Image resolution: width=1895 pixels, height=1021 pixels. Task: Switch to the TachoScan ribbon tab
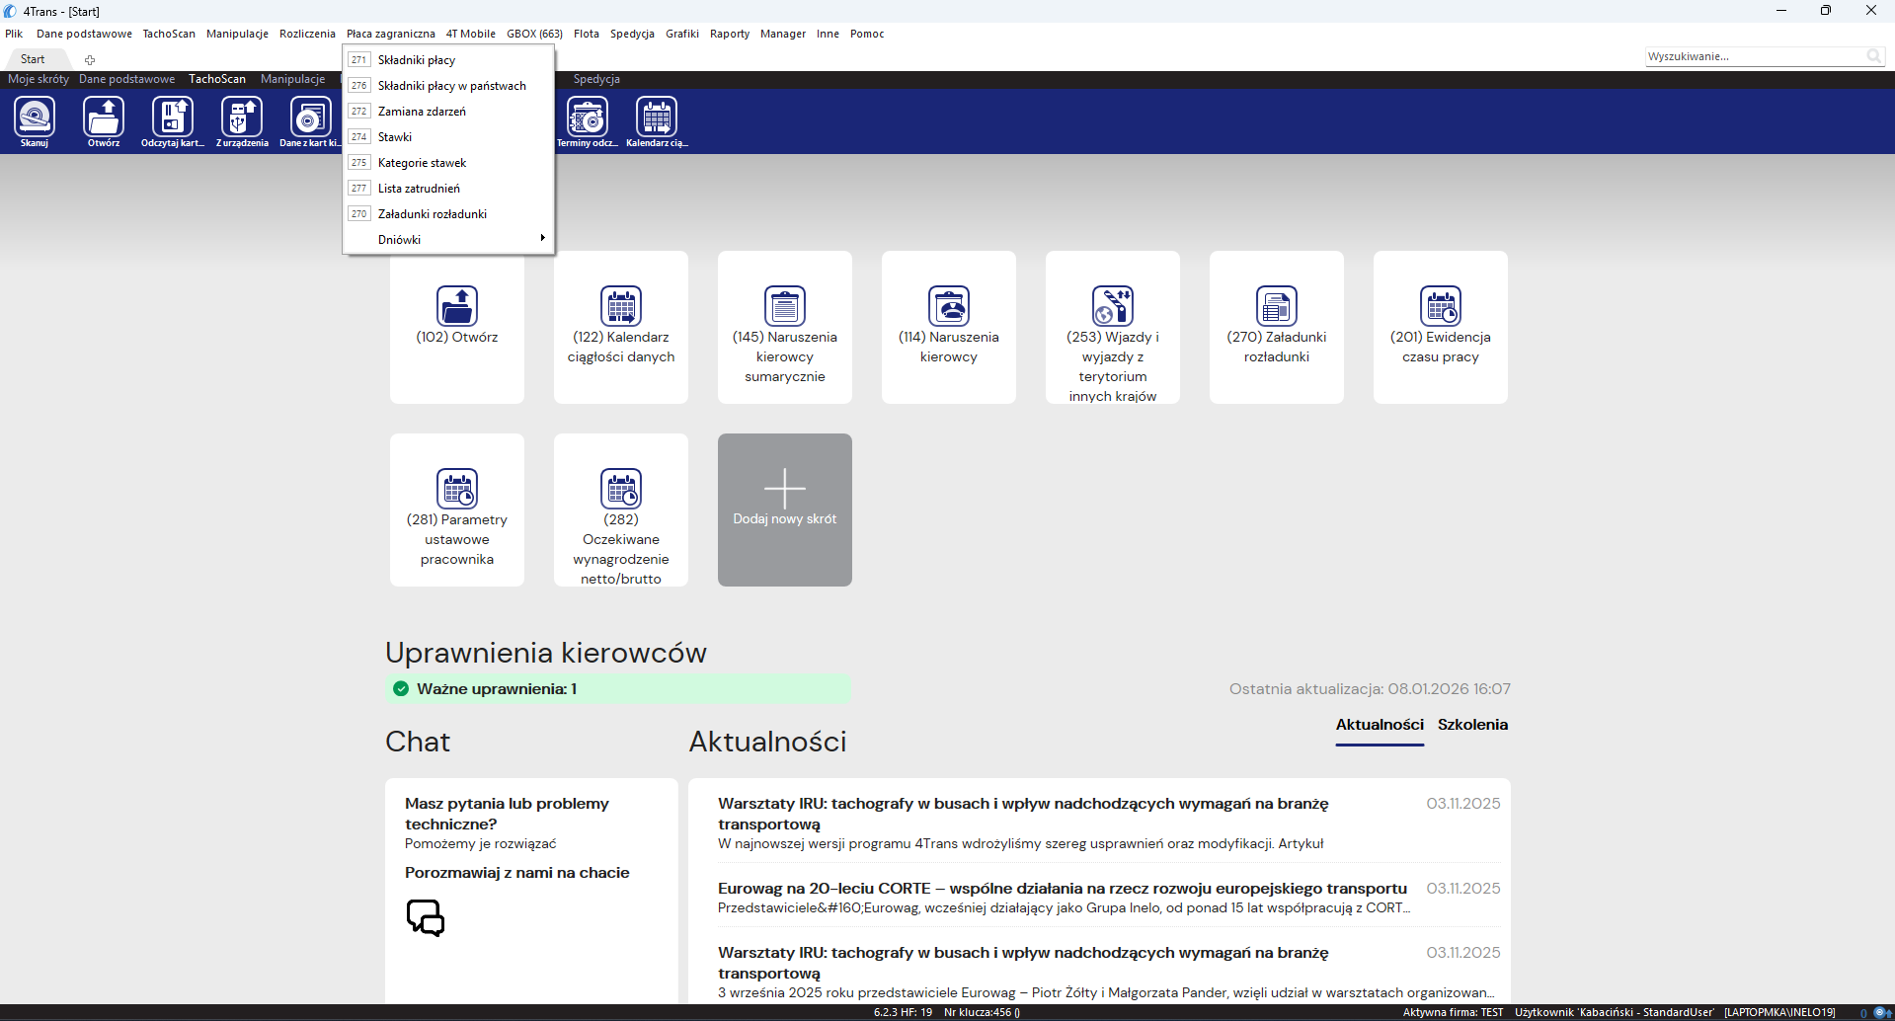[217, 79]
